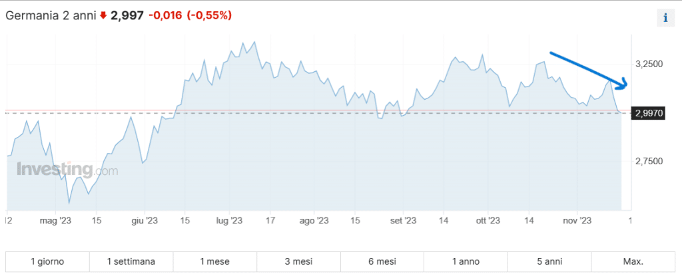Viewport: 682px width, 274px height.
Task: Click the 3,2500 y-axis label
Action: [x=649, y=65]
